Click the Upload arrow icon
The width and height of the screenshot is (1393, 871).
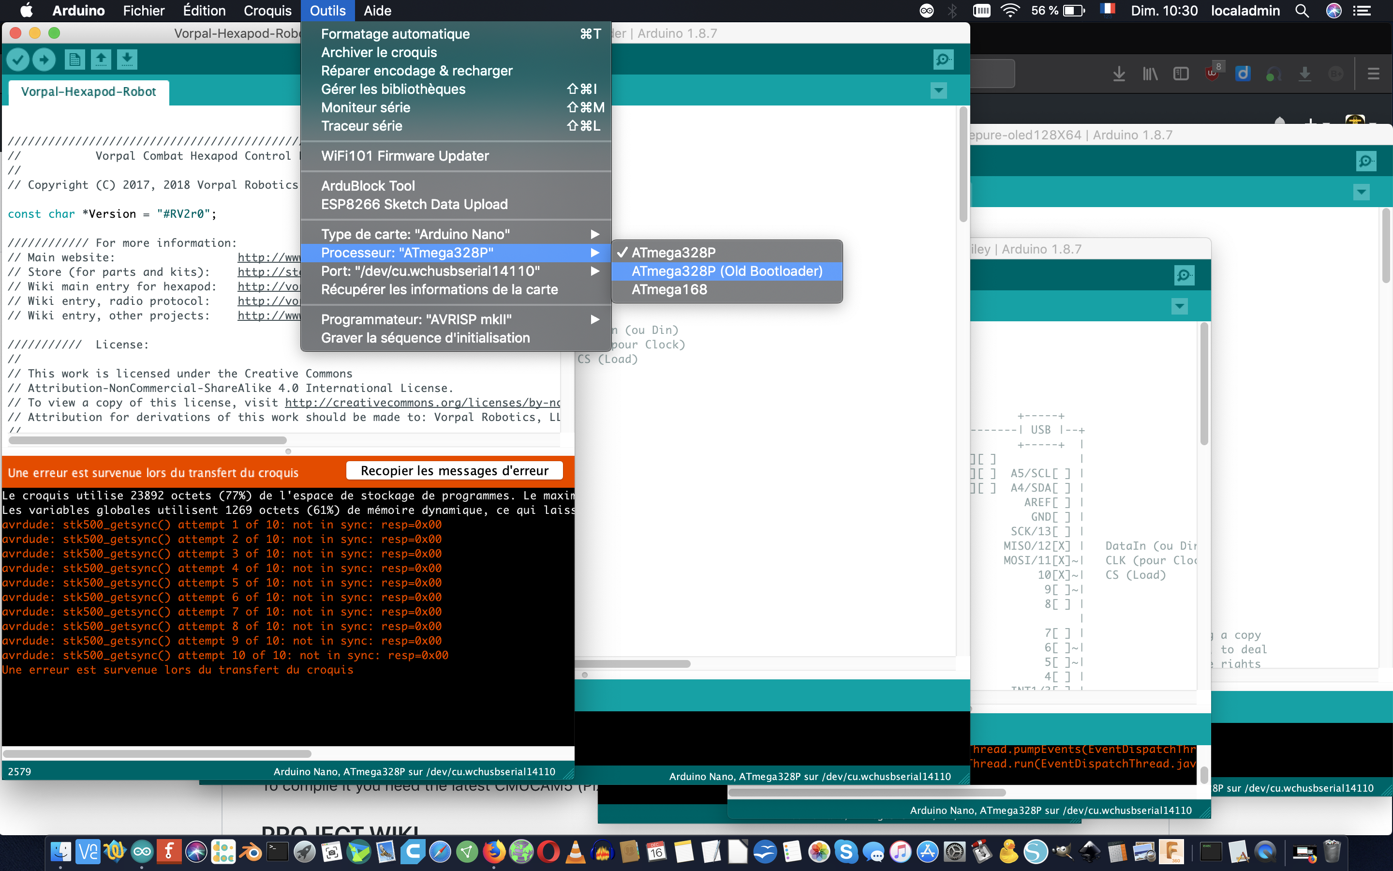point(44,60)
